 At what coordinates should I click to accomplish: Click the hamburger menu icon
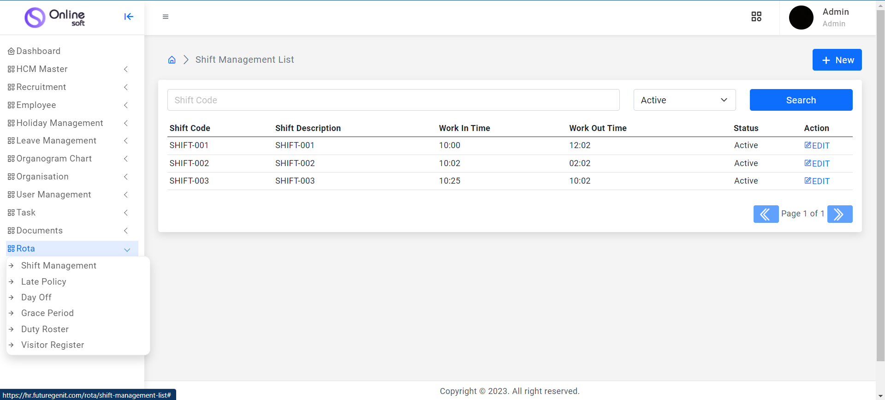(166, 17)
